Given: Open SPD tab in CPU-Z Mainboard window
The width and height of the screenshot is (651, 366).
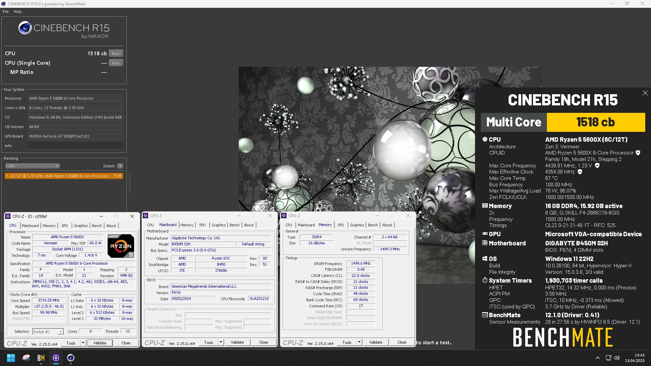Looking at the screenshot, I should (202, 225).
